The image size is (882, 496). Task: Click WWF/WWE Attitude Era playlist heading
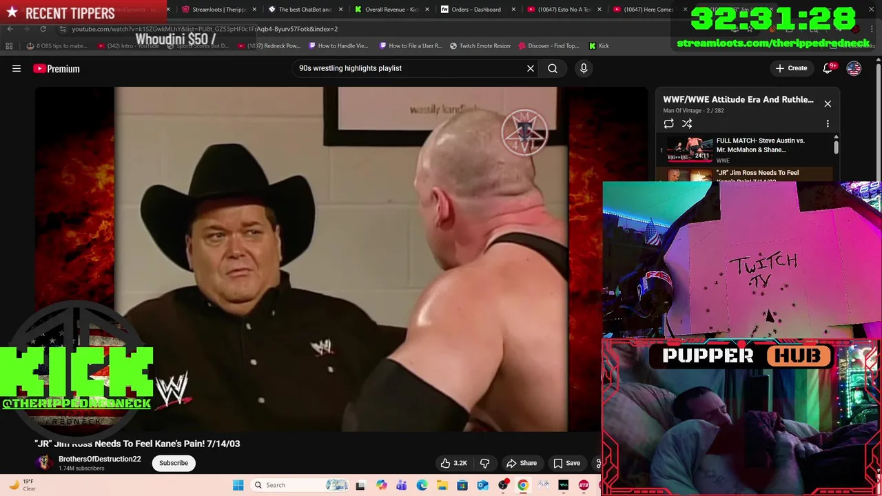(738, 99)
